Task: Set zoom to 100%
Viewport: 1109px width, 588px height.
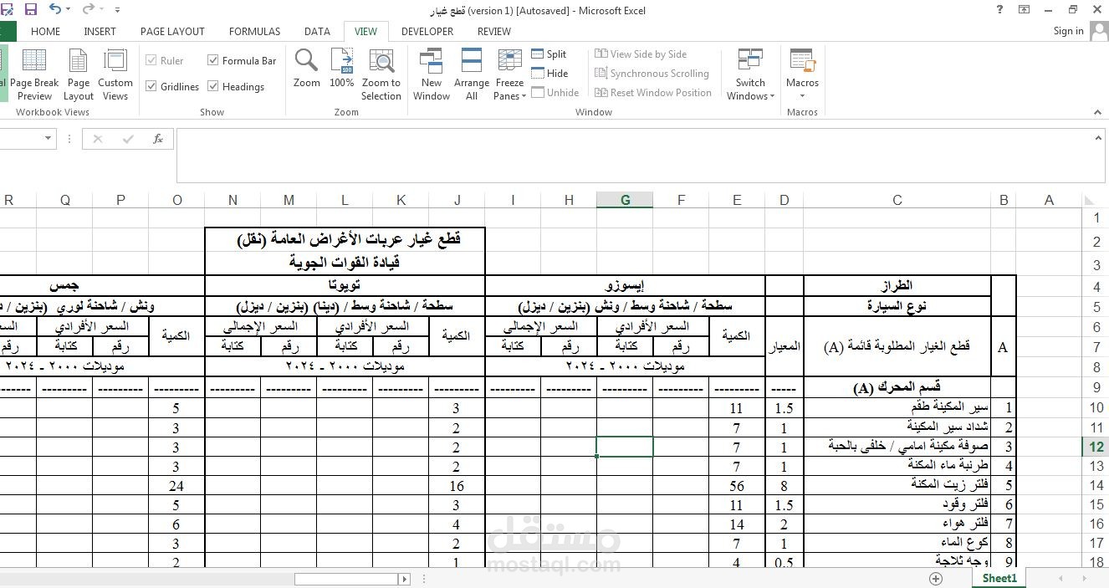Action: [341, 69]
